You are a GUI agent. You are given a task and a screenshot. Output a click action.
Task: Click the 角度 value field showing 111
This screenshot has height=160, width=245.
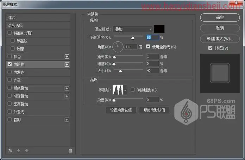coord(131,47)
